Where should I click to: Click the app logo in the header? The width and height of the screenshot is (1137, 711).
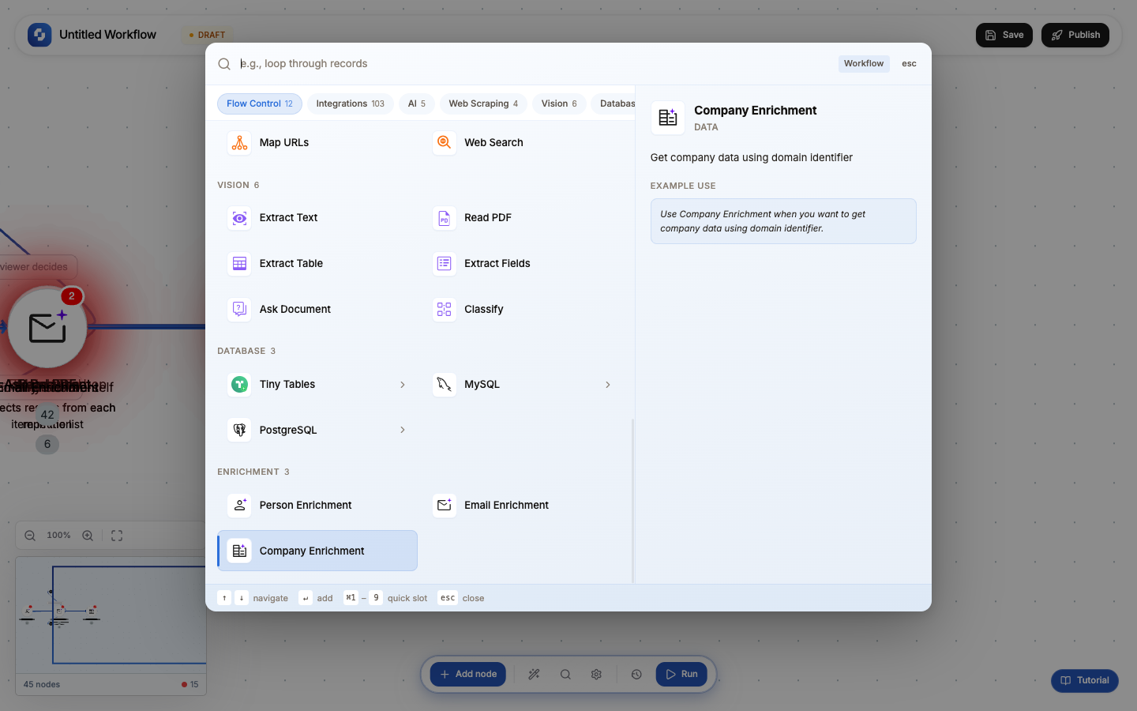tap(39, 35)
